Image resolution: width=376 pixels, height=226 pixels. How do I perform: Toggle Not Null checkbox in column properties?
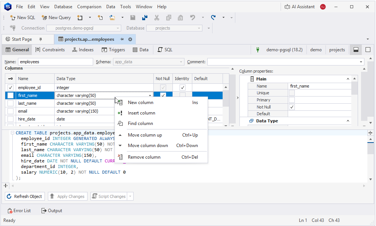click(292, 107)
